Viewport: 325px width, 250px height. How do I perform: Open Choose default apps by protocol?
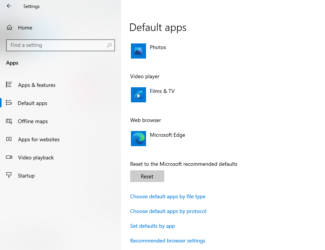click(168, 211)
